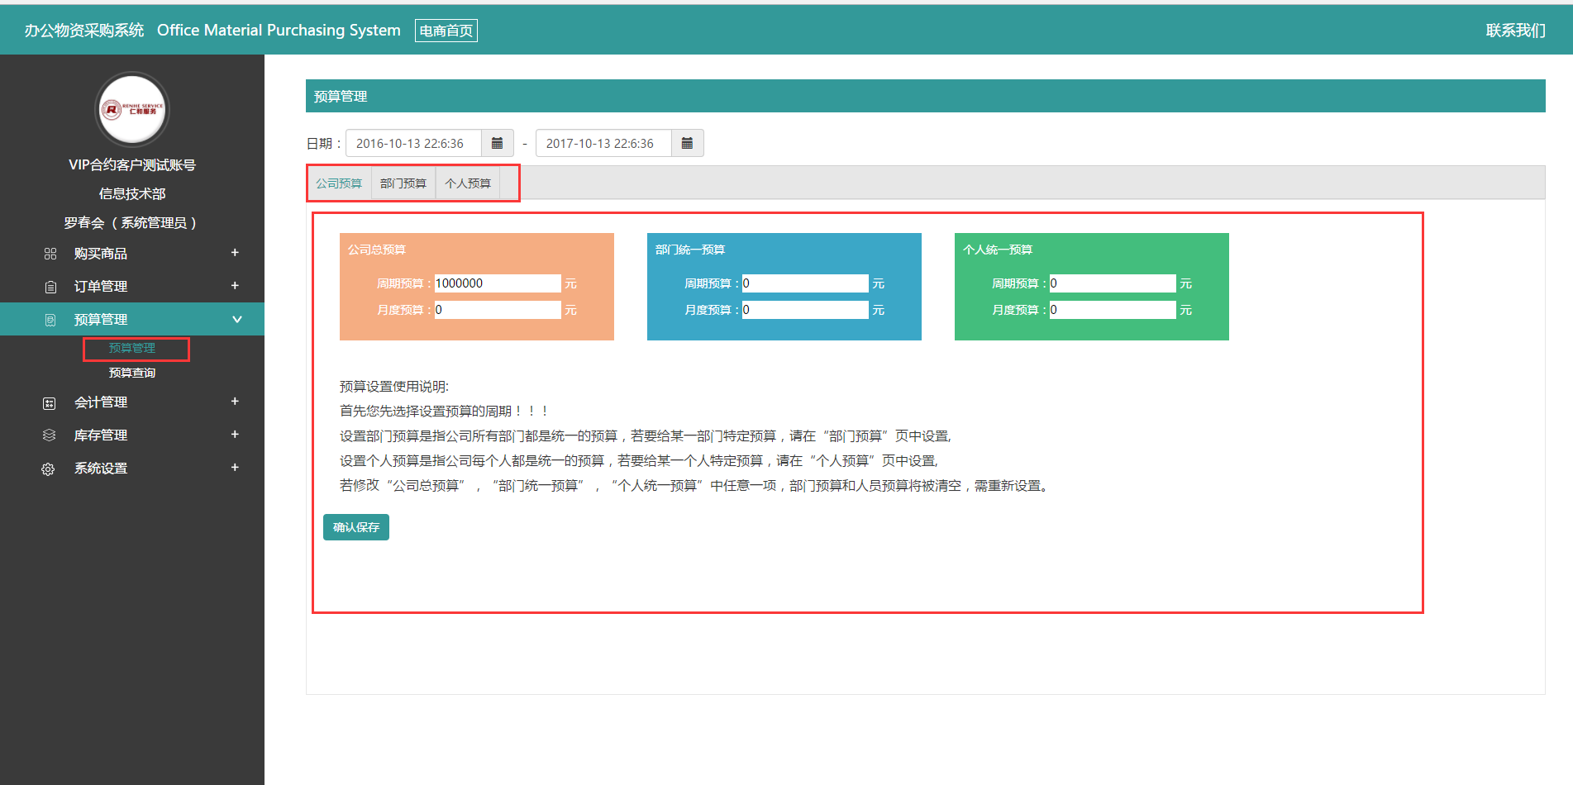Select the 公司预算 tab
This screenshot has width=1573, height=785.
click(339, 183)
